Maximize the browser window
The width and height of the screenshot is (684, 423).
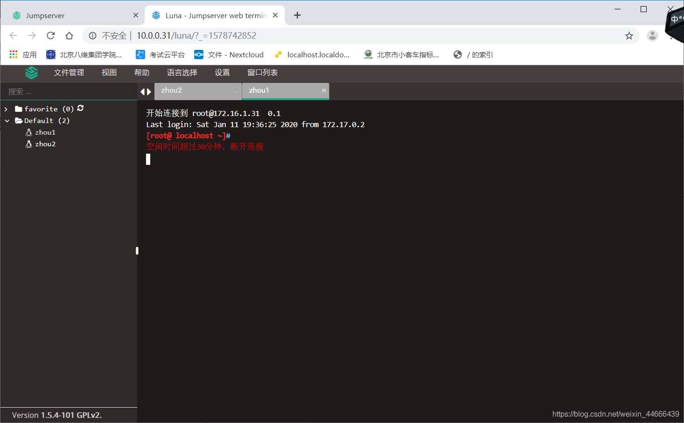[x=643, y=9]
